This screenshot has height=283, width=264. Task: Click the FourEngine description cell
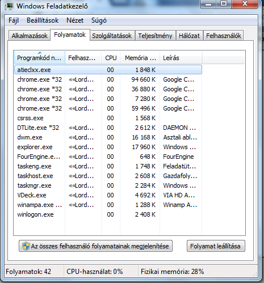(x=178, y=157)
